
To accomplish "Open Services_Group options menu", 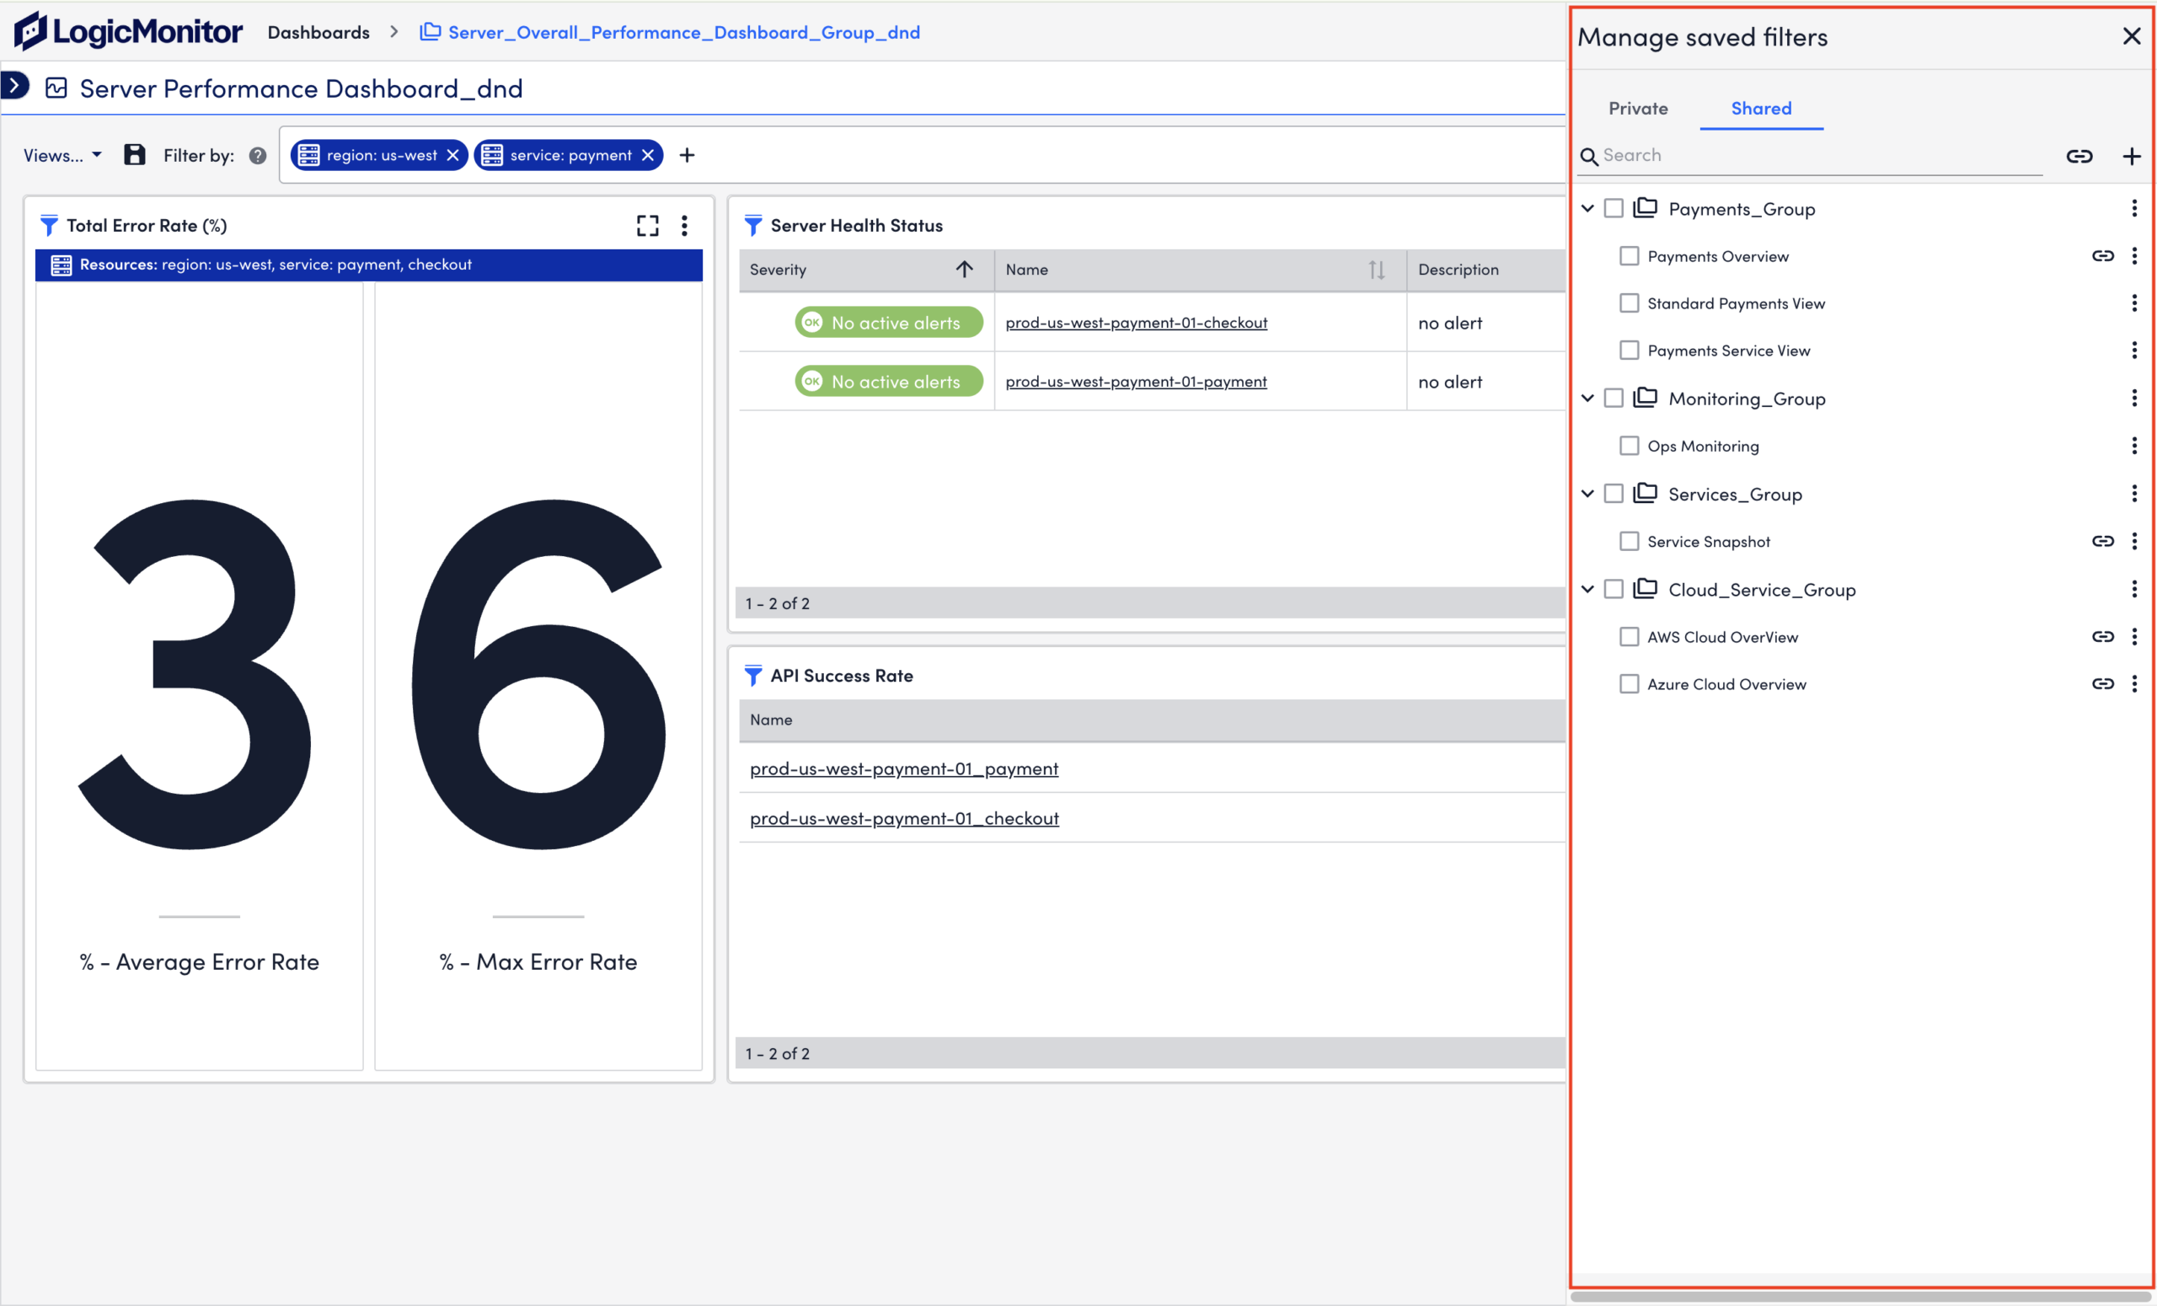I will (x=2134, y=494).
